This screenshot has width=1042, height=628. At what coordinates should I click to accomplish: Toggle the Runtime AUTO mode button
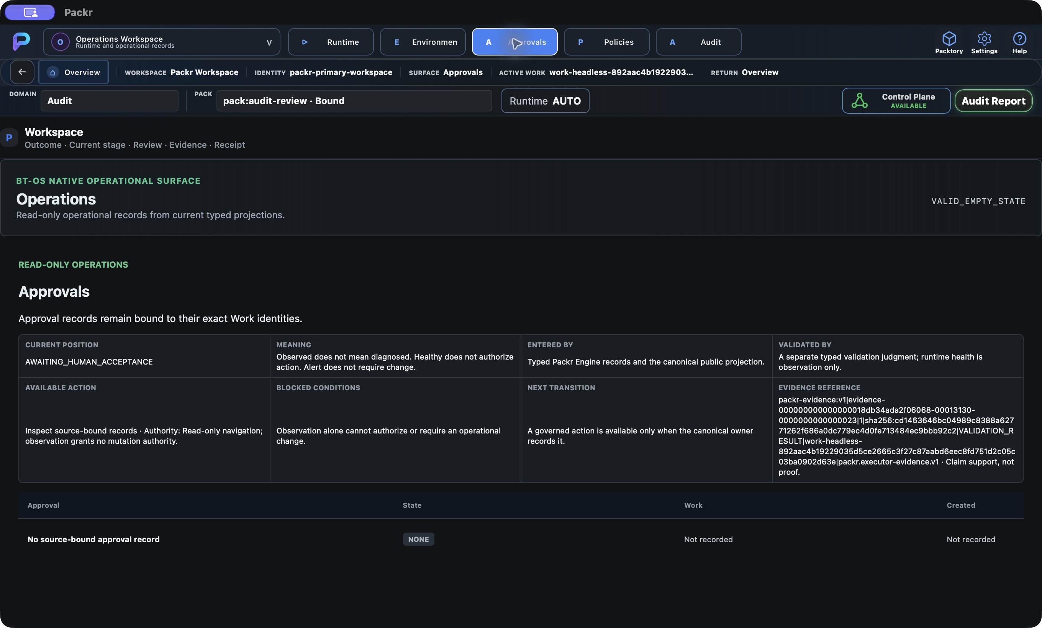pos(545,101)
